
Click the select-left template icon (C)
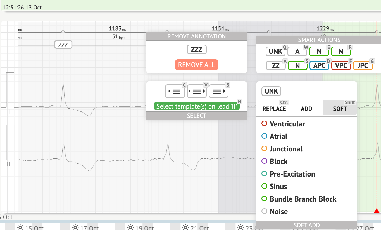(175, 91)
